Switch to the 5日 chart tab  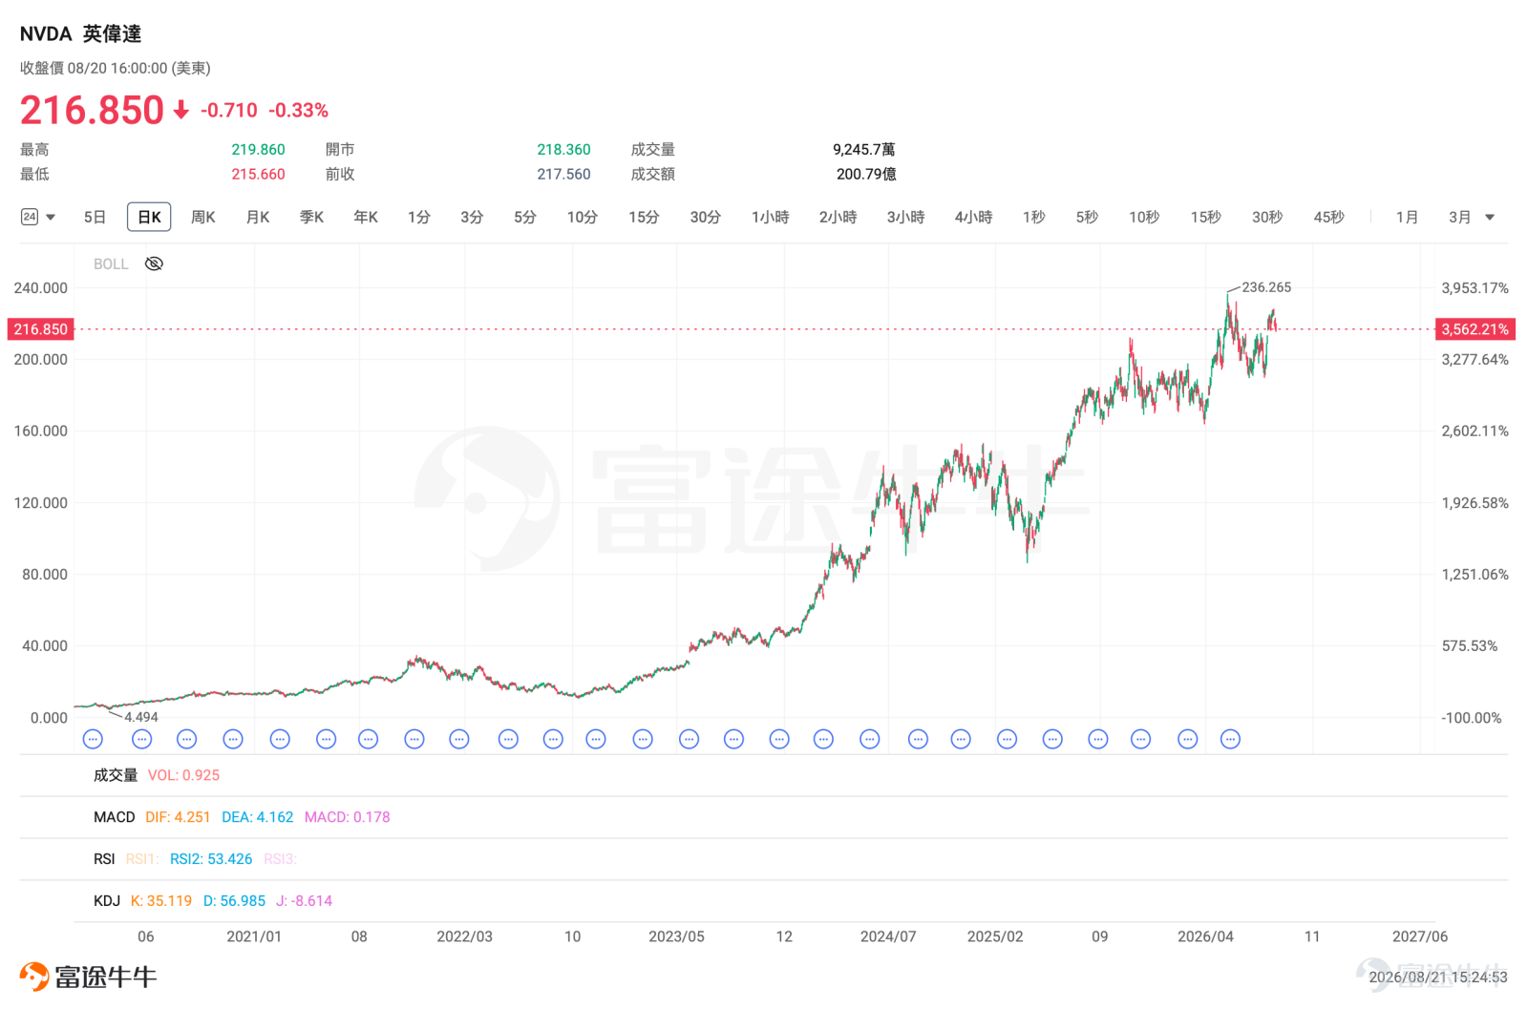point(95,217)
